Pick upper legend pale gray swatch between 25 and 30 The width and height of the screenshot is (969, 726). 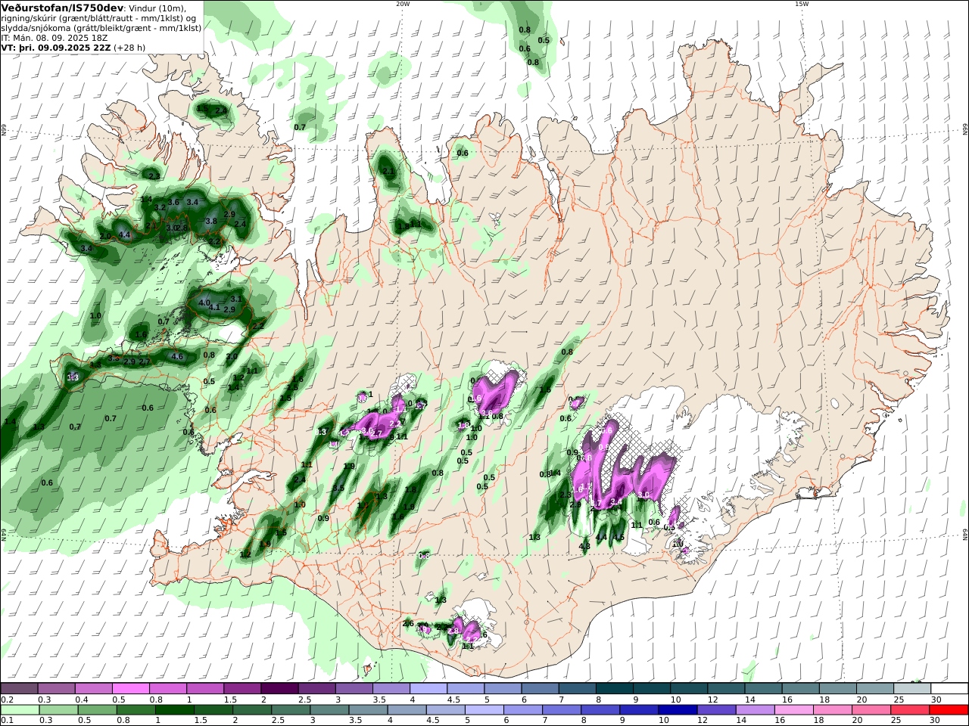point(913,689)
